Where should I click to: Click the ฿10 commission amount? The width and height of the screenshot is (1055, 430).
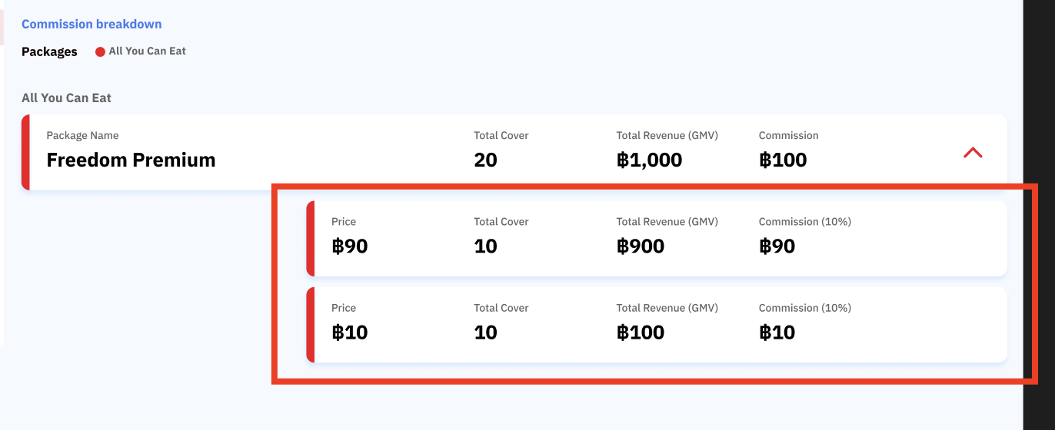[x=777, y=332]
